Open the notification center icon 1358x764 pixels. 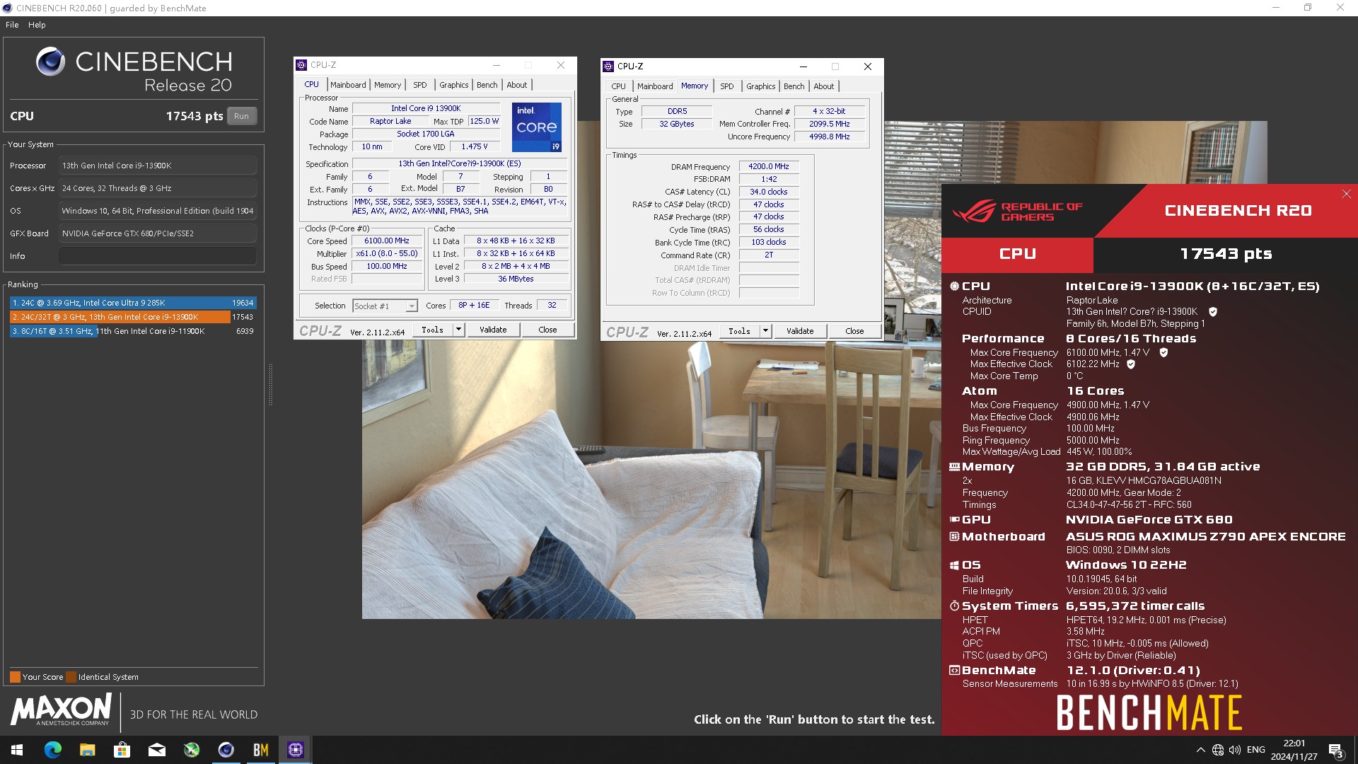[1336, 751]
